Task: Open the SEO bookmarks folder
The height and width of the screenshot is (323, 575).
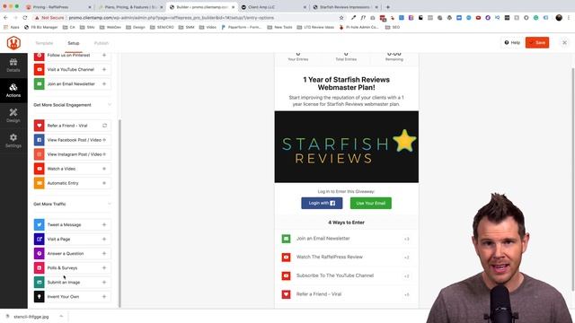Action: (x=393, y=27)
